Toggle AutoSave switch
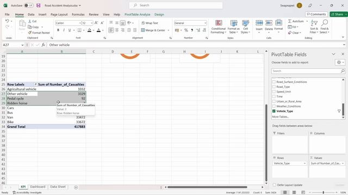The width and height of the screenshot is (348, 195). click(29, 5)
